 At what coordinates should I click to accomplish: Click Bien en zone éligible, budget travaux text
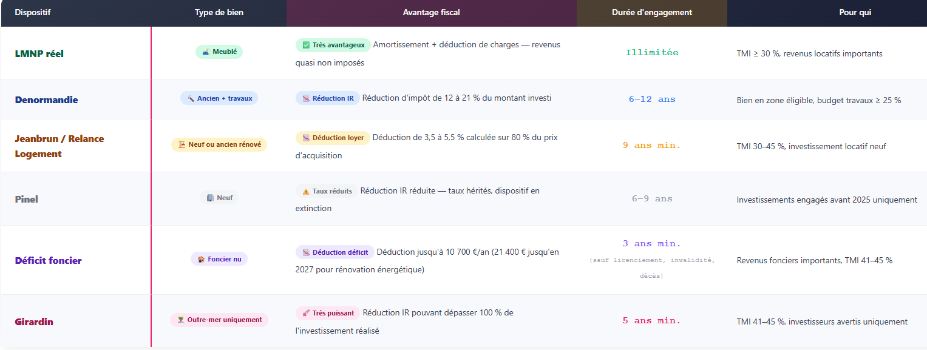coord(819,100)
